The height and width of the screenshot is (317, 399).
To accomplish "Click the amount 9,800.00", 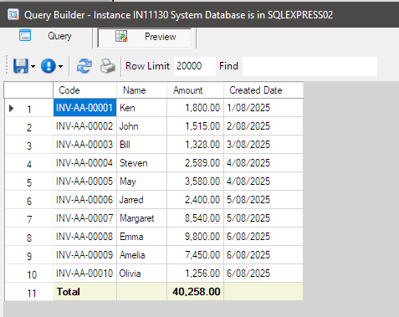I will (x=195, y=237).
